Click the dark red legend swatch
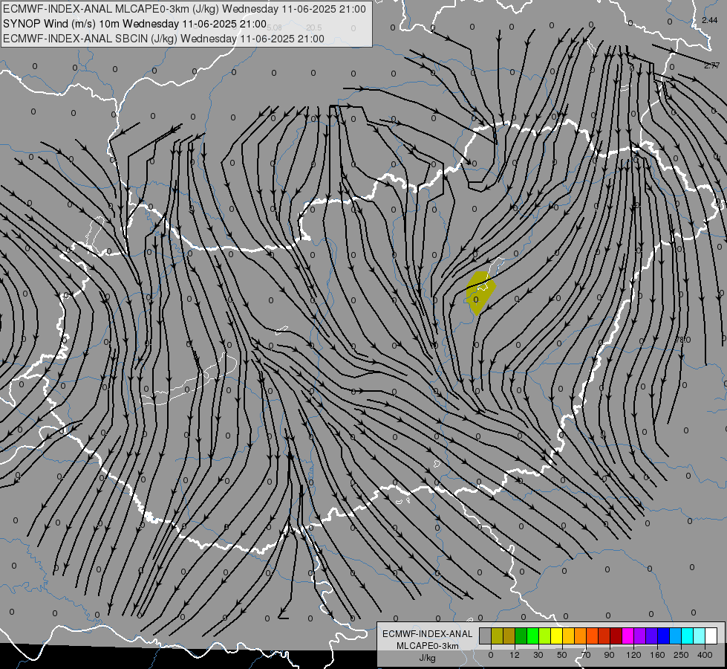Image resolution: width=727 pixels, height=669 pixels. pos(616,636)
